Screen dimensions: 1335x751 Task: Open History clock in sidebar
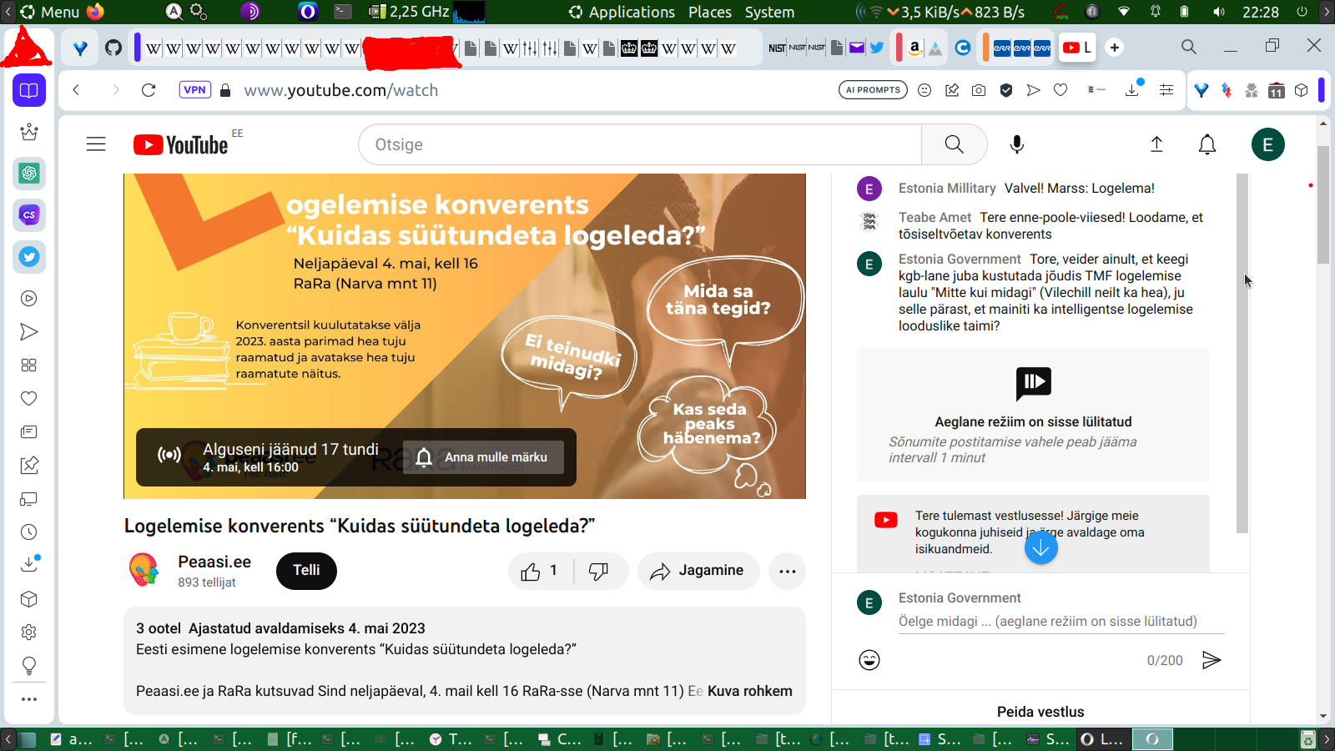pos(29,532)
